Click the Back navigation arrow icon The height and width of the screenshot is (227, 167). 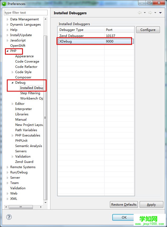140,13
